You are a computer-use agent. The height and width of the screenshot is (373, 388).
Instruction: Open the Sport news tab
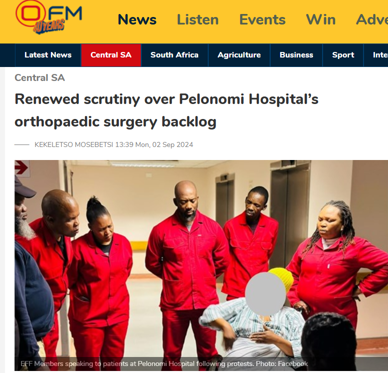[x=343, y=55]
